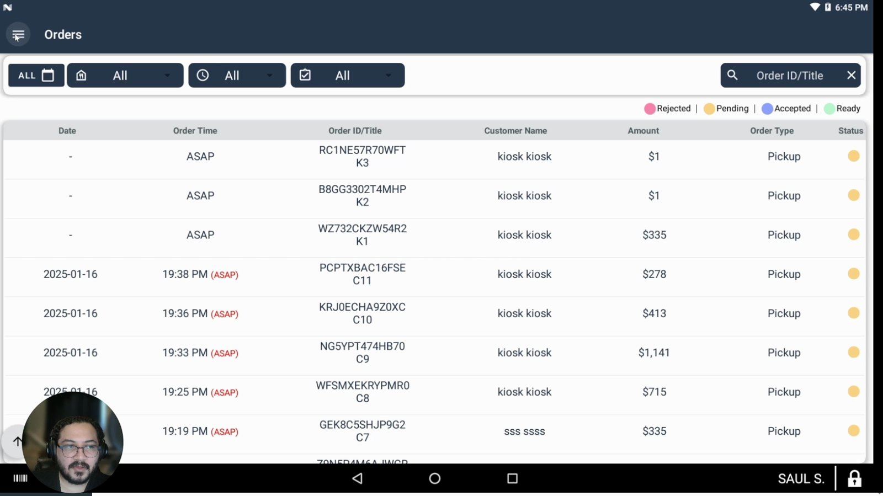
Task: Click the Amount column header
Action: click(643, 131)
